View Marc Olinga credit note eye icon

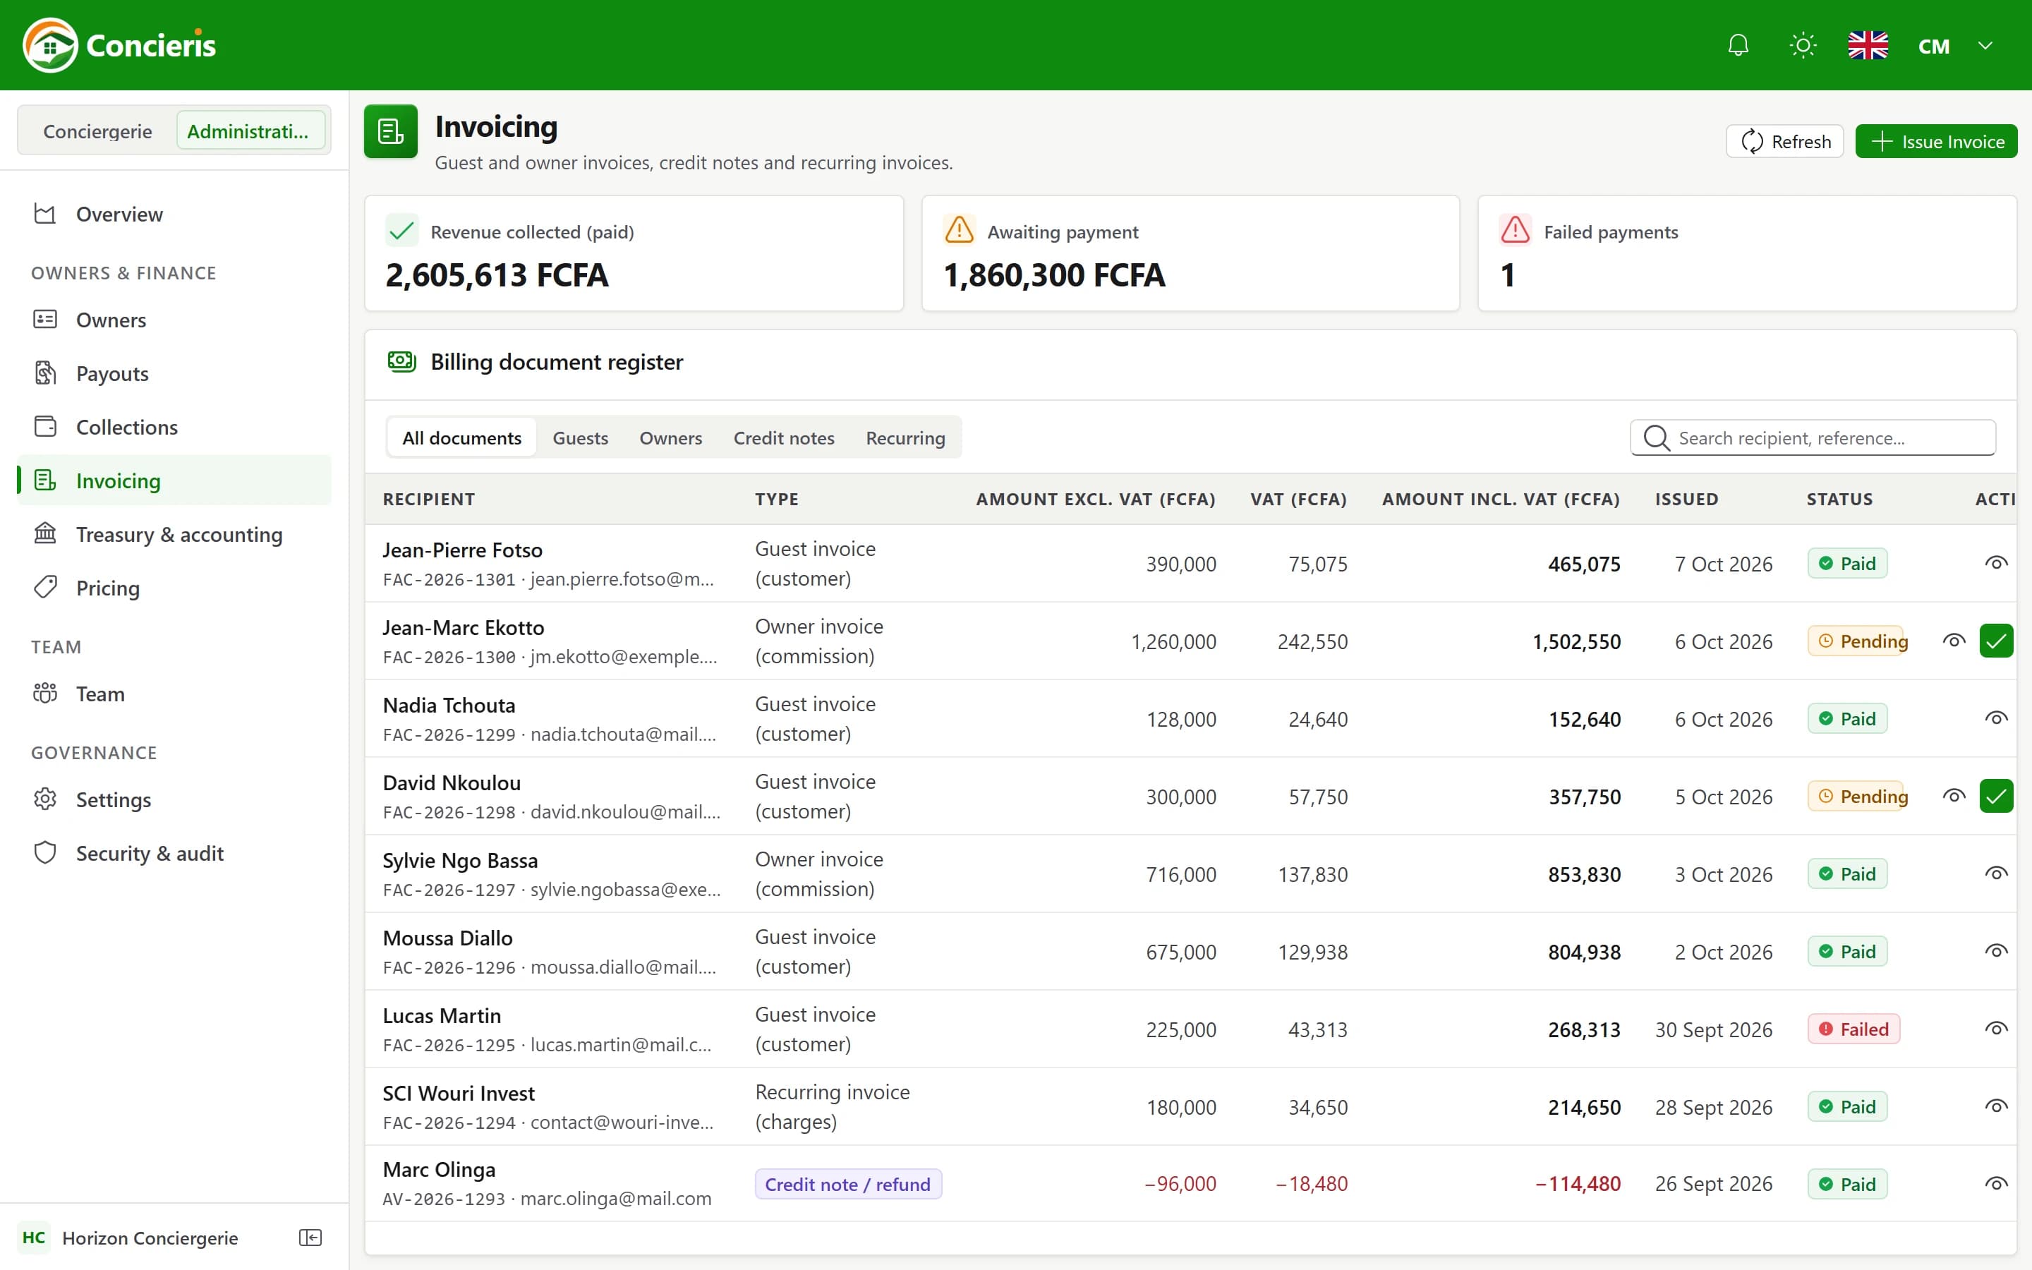click(1996, 1183)
